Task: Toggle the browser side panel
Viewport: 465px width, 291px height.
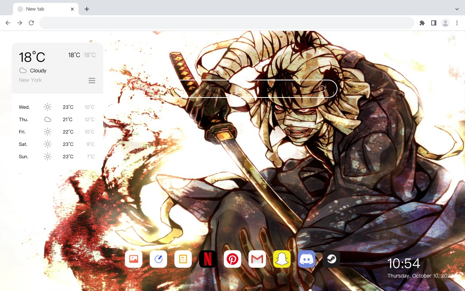Action: [x=433, y=23]
